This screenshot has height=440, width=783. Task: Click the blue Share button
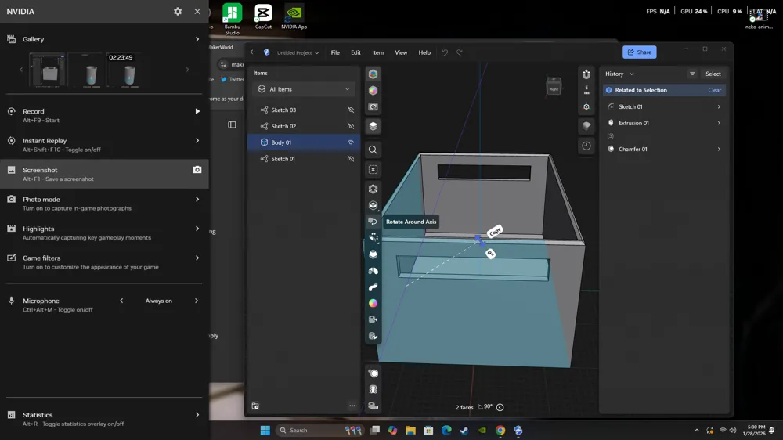click(x=639, y=52)
